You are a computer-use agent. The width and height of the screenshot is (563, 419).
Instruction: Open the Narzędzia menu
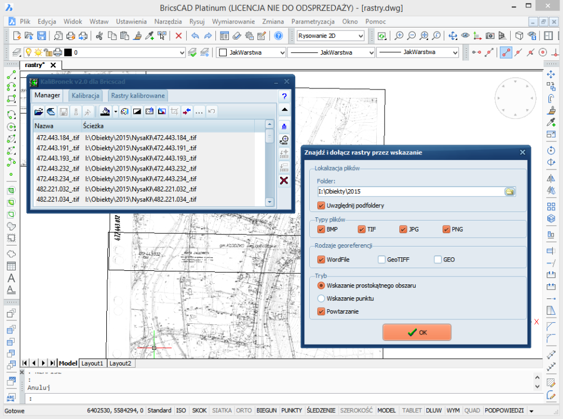pyautogui.click(x=168, y=21)
